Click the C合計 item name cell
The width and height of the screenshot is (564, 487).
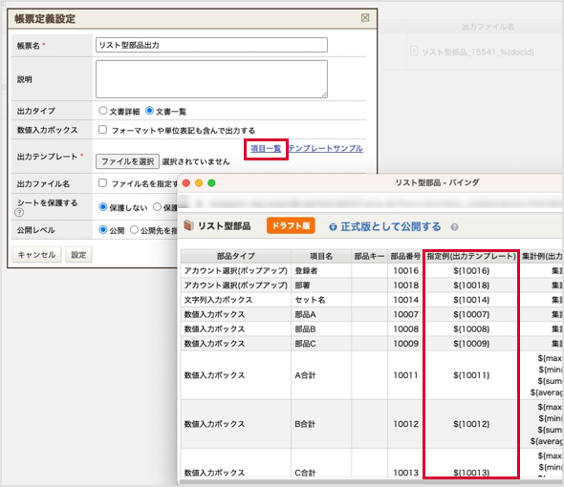(321, 464)
